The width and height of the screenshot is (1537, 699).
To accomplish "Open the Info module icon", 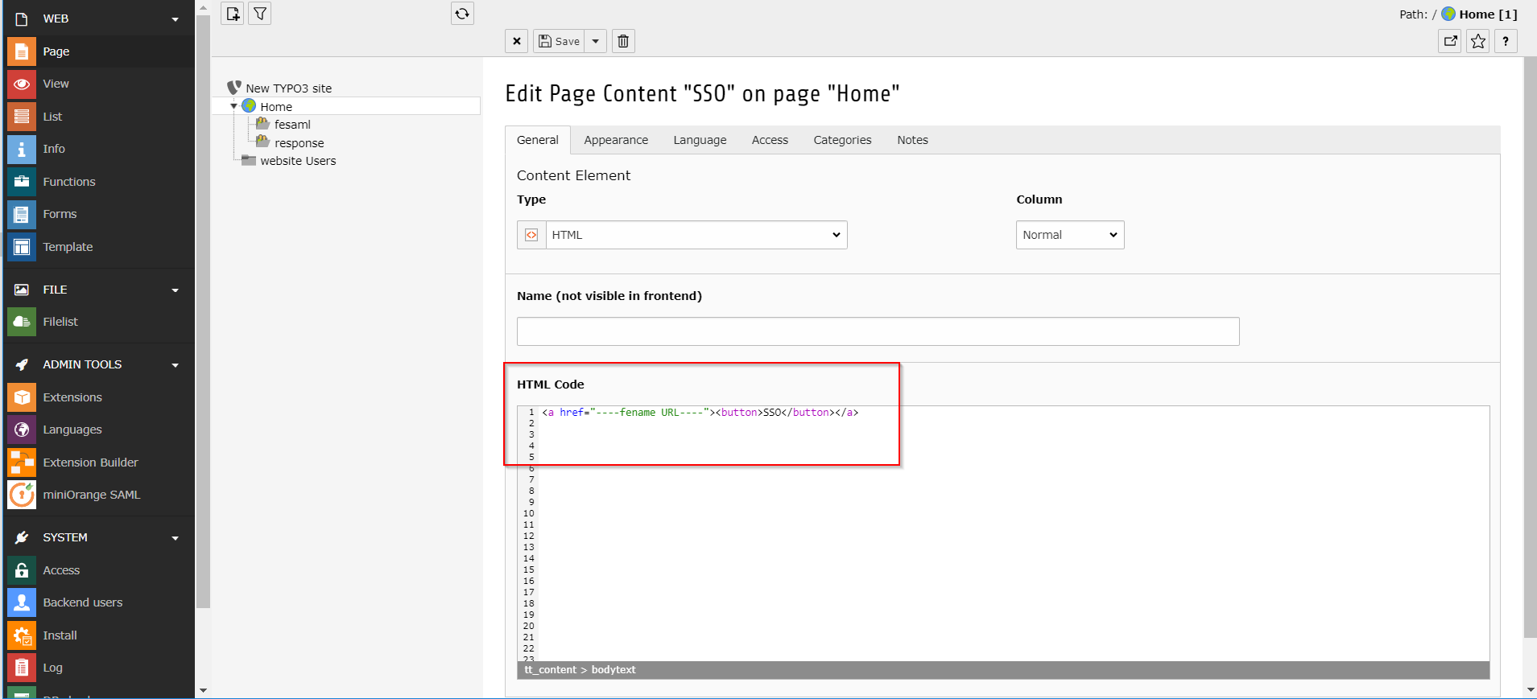I will (22, 149).
